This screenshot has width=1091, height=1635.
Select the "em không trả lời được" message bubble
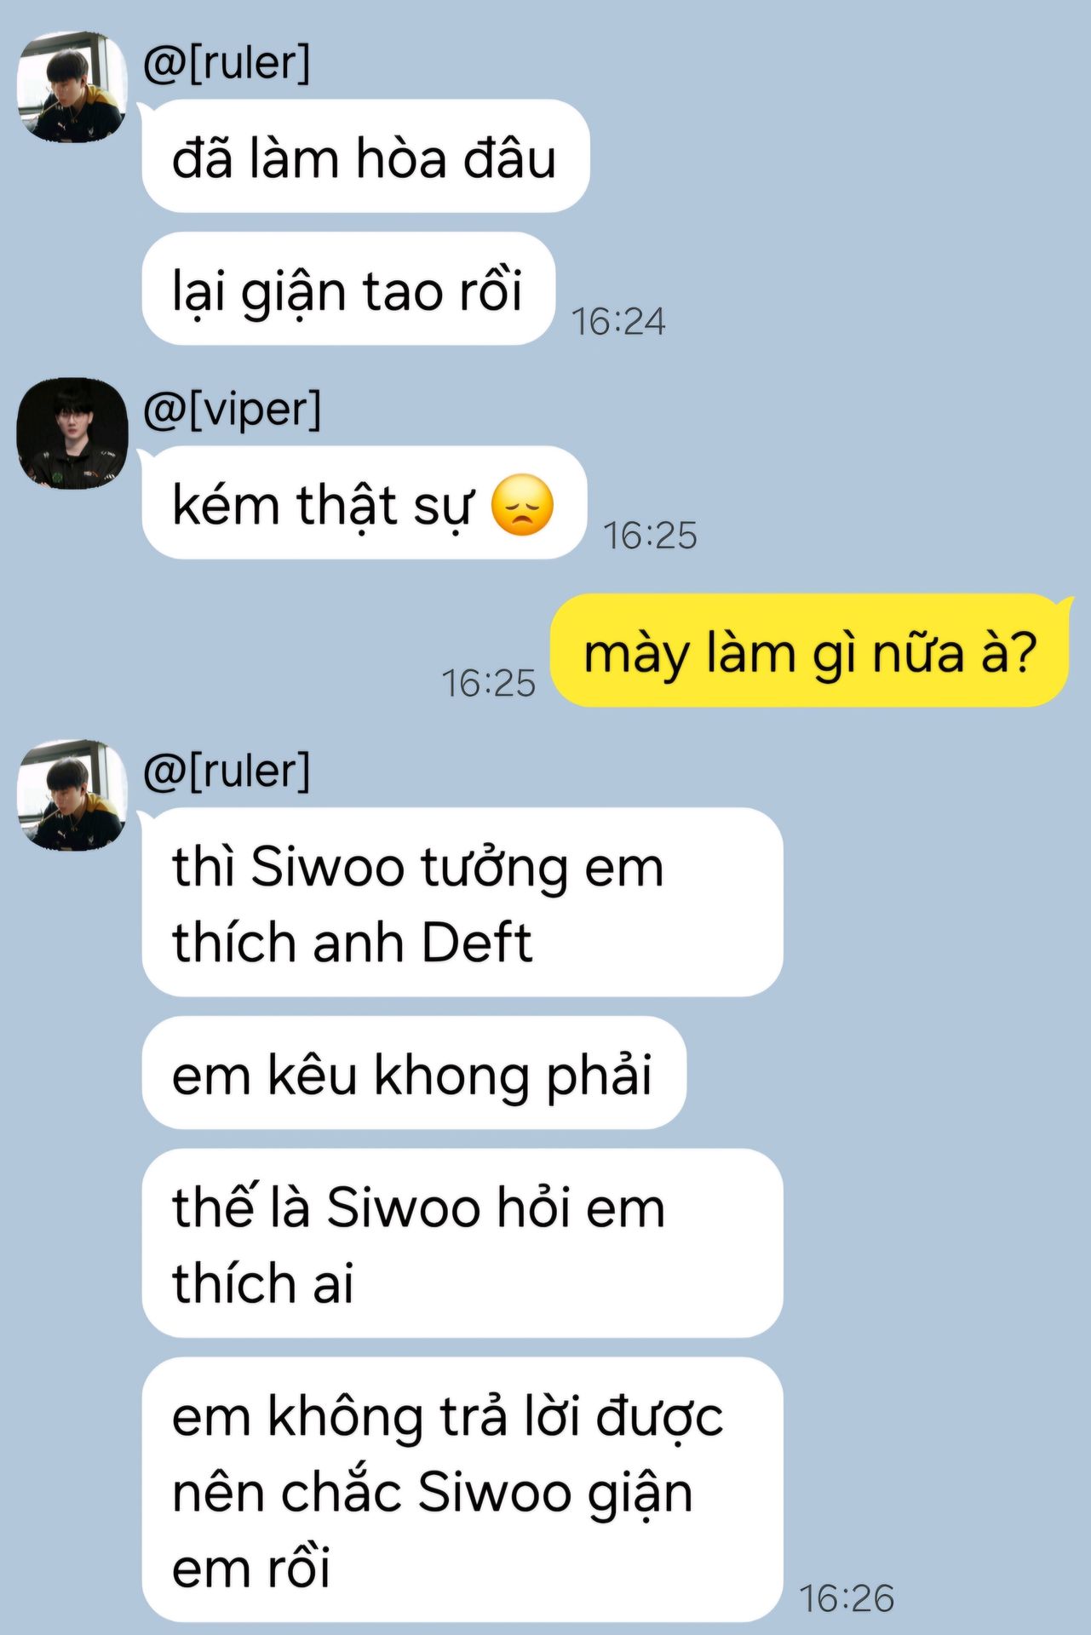coord(462,1489)
